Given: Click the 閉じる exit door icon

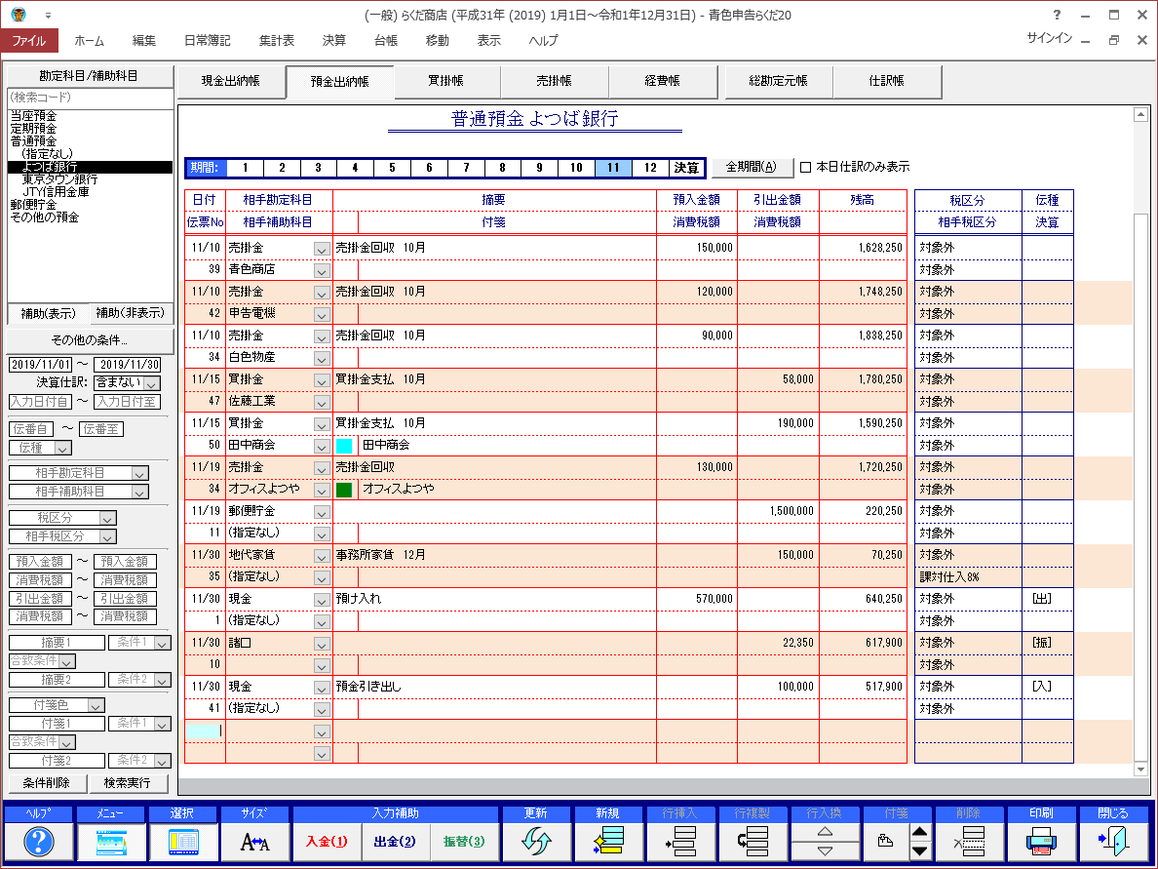Looking at the screenshot, I should (x=1112, y=842).
